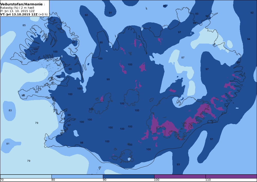Click the legend tick label '70'
The image size is (257, 182).
coord(2,180)
